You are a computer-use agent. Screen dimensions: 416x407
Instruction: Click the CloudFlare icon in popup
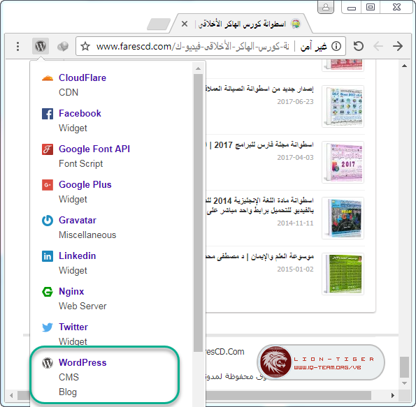[48, 78]
